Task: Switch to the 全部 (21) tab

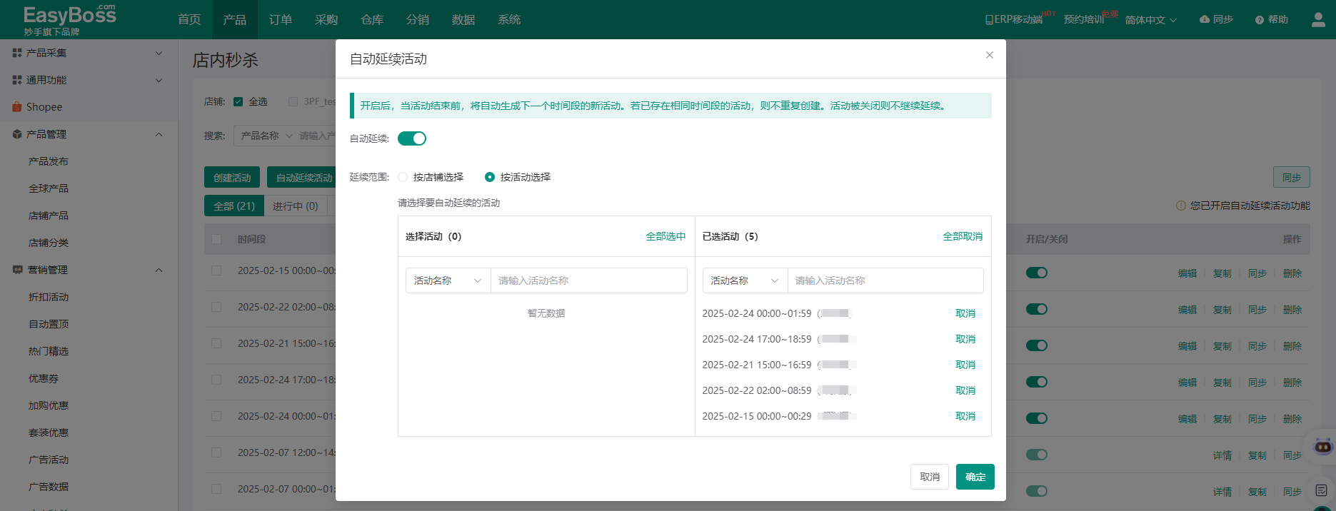Action: 234,206
